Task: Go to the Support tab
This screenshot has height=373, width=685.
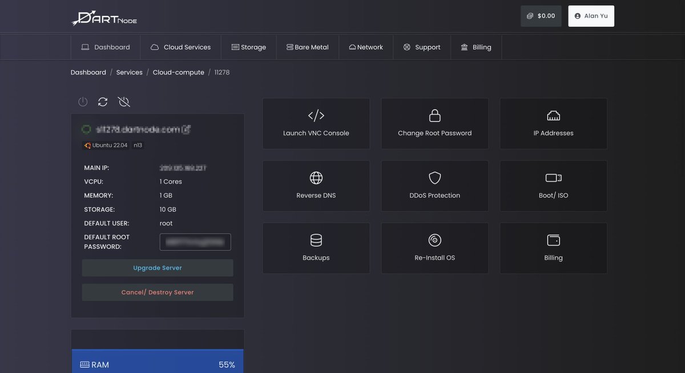Action: pyautogui.click(x=422, y=47)
